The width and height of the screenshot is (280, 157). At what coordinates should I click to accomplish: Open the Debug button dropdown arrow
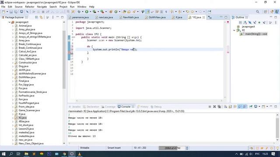pyautogui.click(x=83, y=12)
